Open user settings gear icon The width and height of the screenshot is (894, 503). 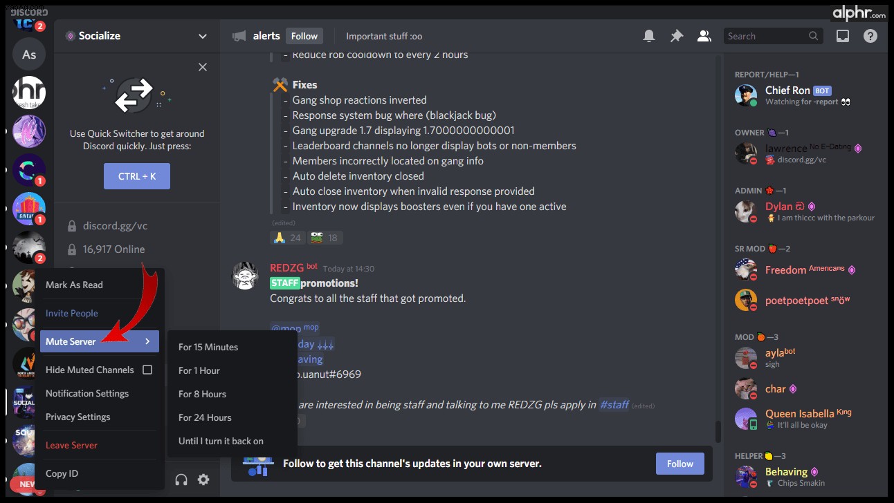[203, 480]
